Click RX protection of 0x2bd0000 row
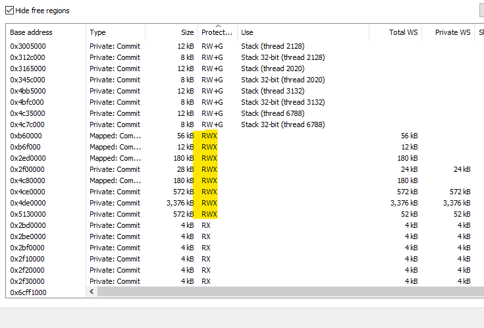Screen dimensions: 484x328 click(205, 225)
